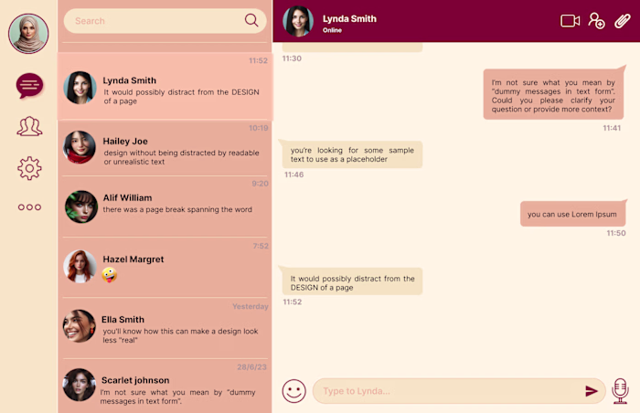Open your own profile picture in sidebar
Image resolution: width=640 pixels, height=413 pixels.
28,34
